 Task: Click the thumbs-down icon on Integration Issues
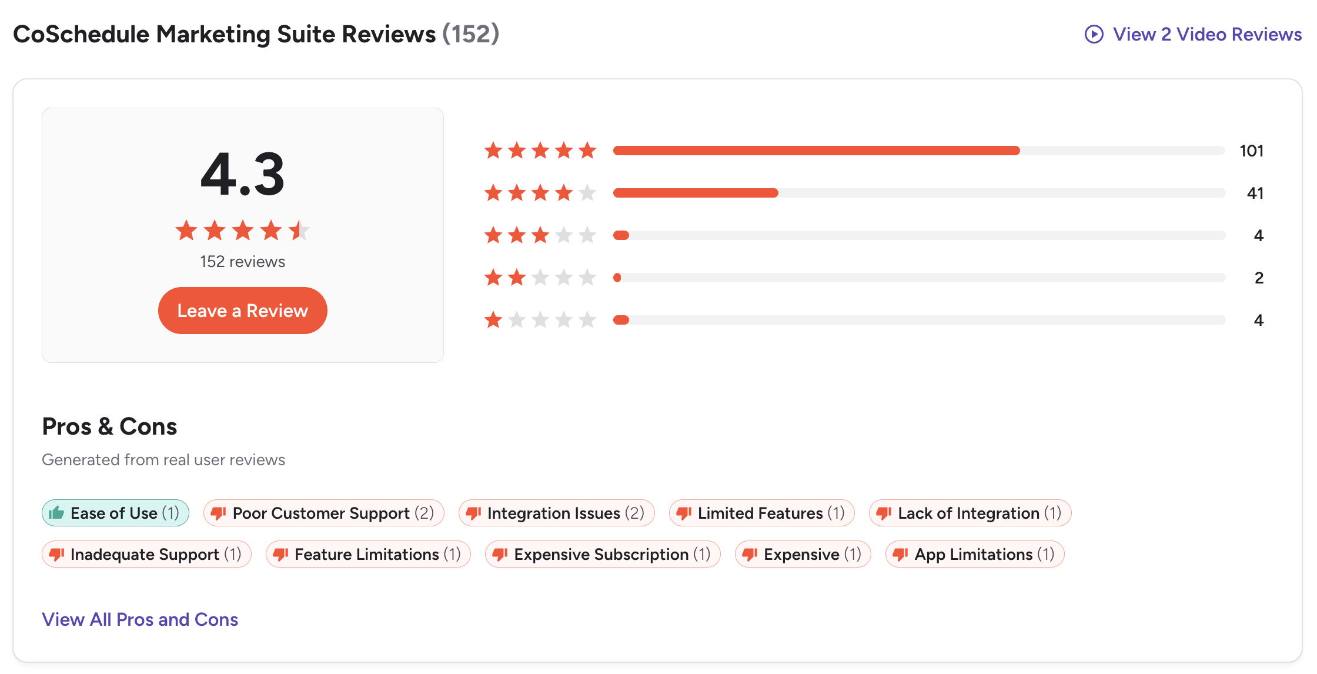(474, 513)
